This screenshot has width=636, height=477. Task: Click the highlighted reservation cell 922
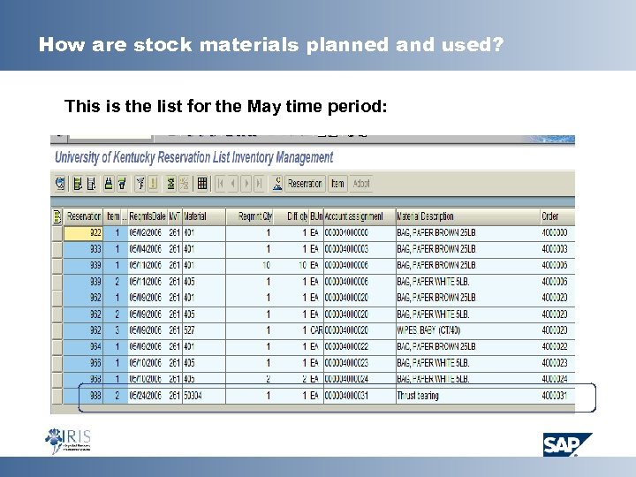coord(83,233)
